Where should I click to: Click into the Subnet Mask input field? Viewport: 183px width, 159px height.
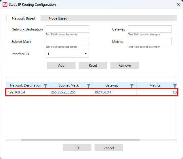(x=67, y=41)
